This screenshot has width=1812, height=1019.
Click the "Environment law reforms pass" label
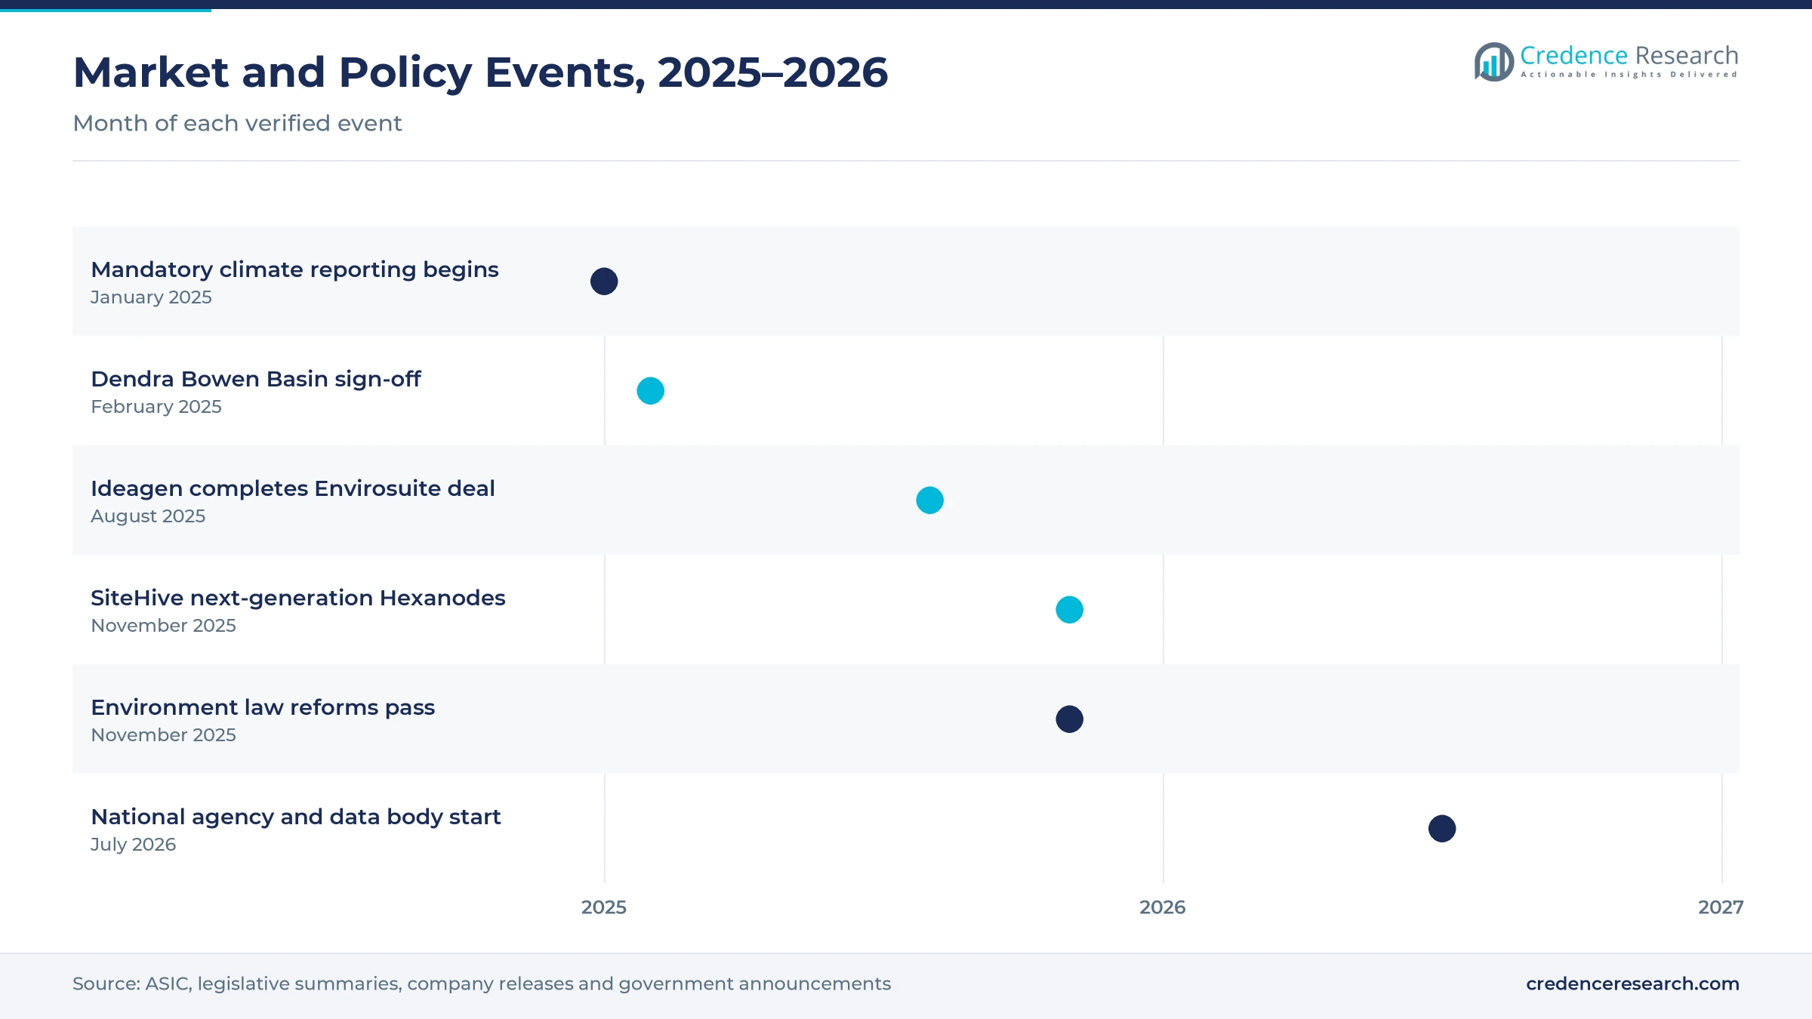click(x=263, y=707)
